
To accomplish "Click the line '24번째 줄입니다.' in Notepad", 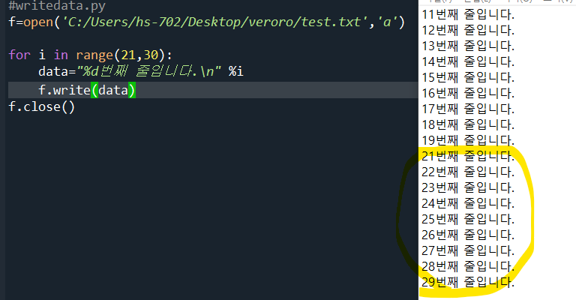I will 468,204.
